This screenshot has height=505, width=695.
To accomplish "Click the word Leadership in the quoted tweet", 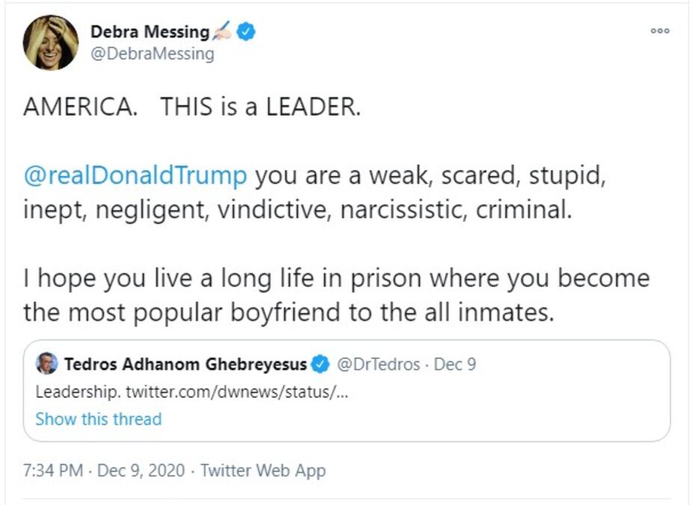I will (x=76, y=392).
